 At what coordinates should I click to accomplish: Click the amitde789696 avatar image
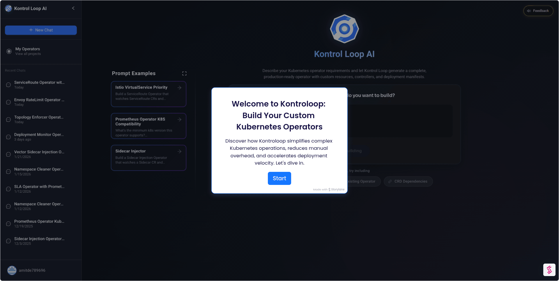[x=12, y=270]
